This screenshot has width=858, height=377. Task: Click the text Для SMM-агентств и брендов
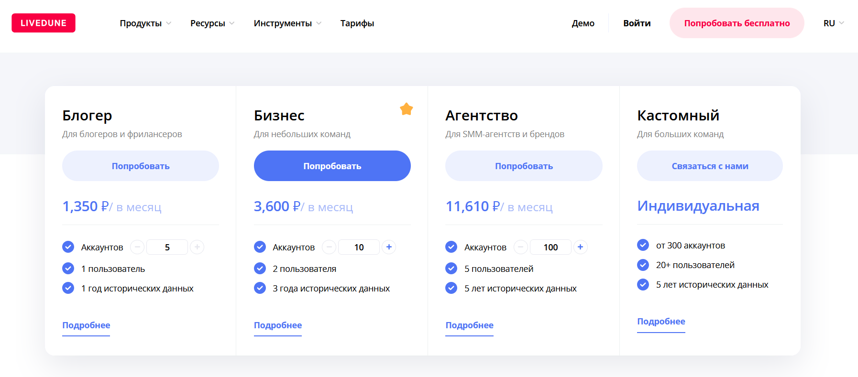505,134
